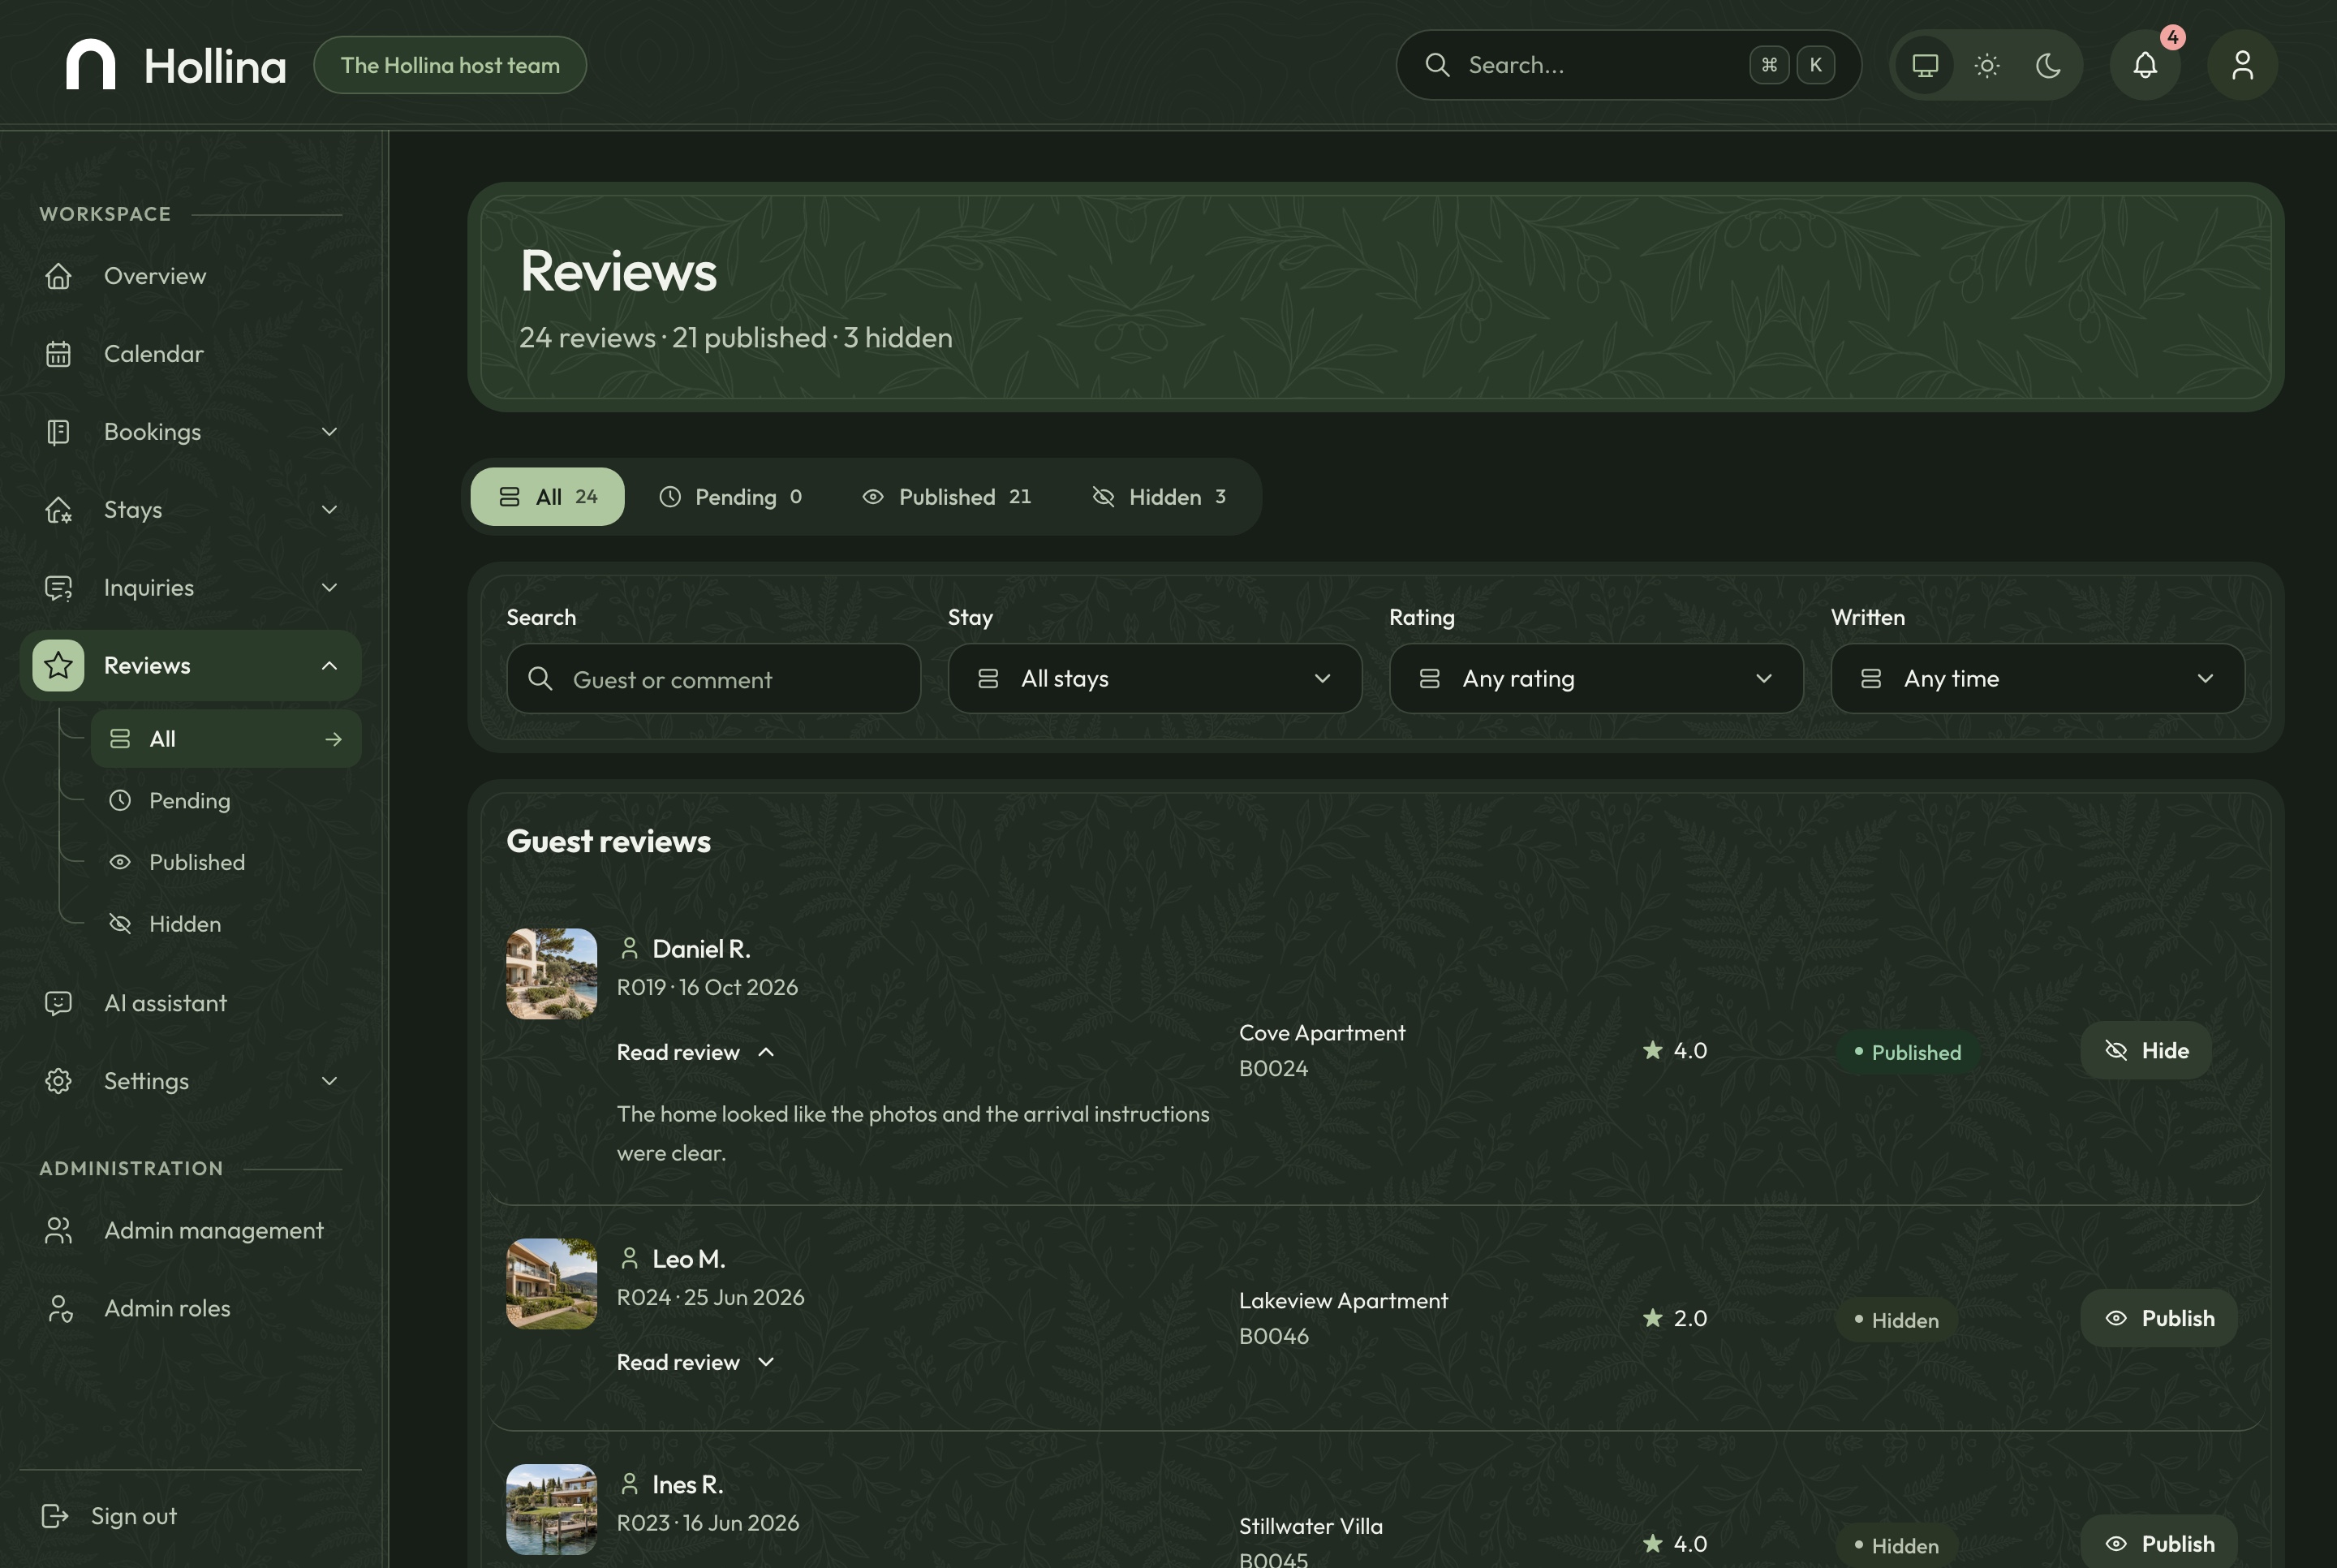This screenshot has width=2337, height=1568.
Task: Select All under Reviews in sidebar
Action: point(226,739)
